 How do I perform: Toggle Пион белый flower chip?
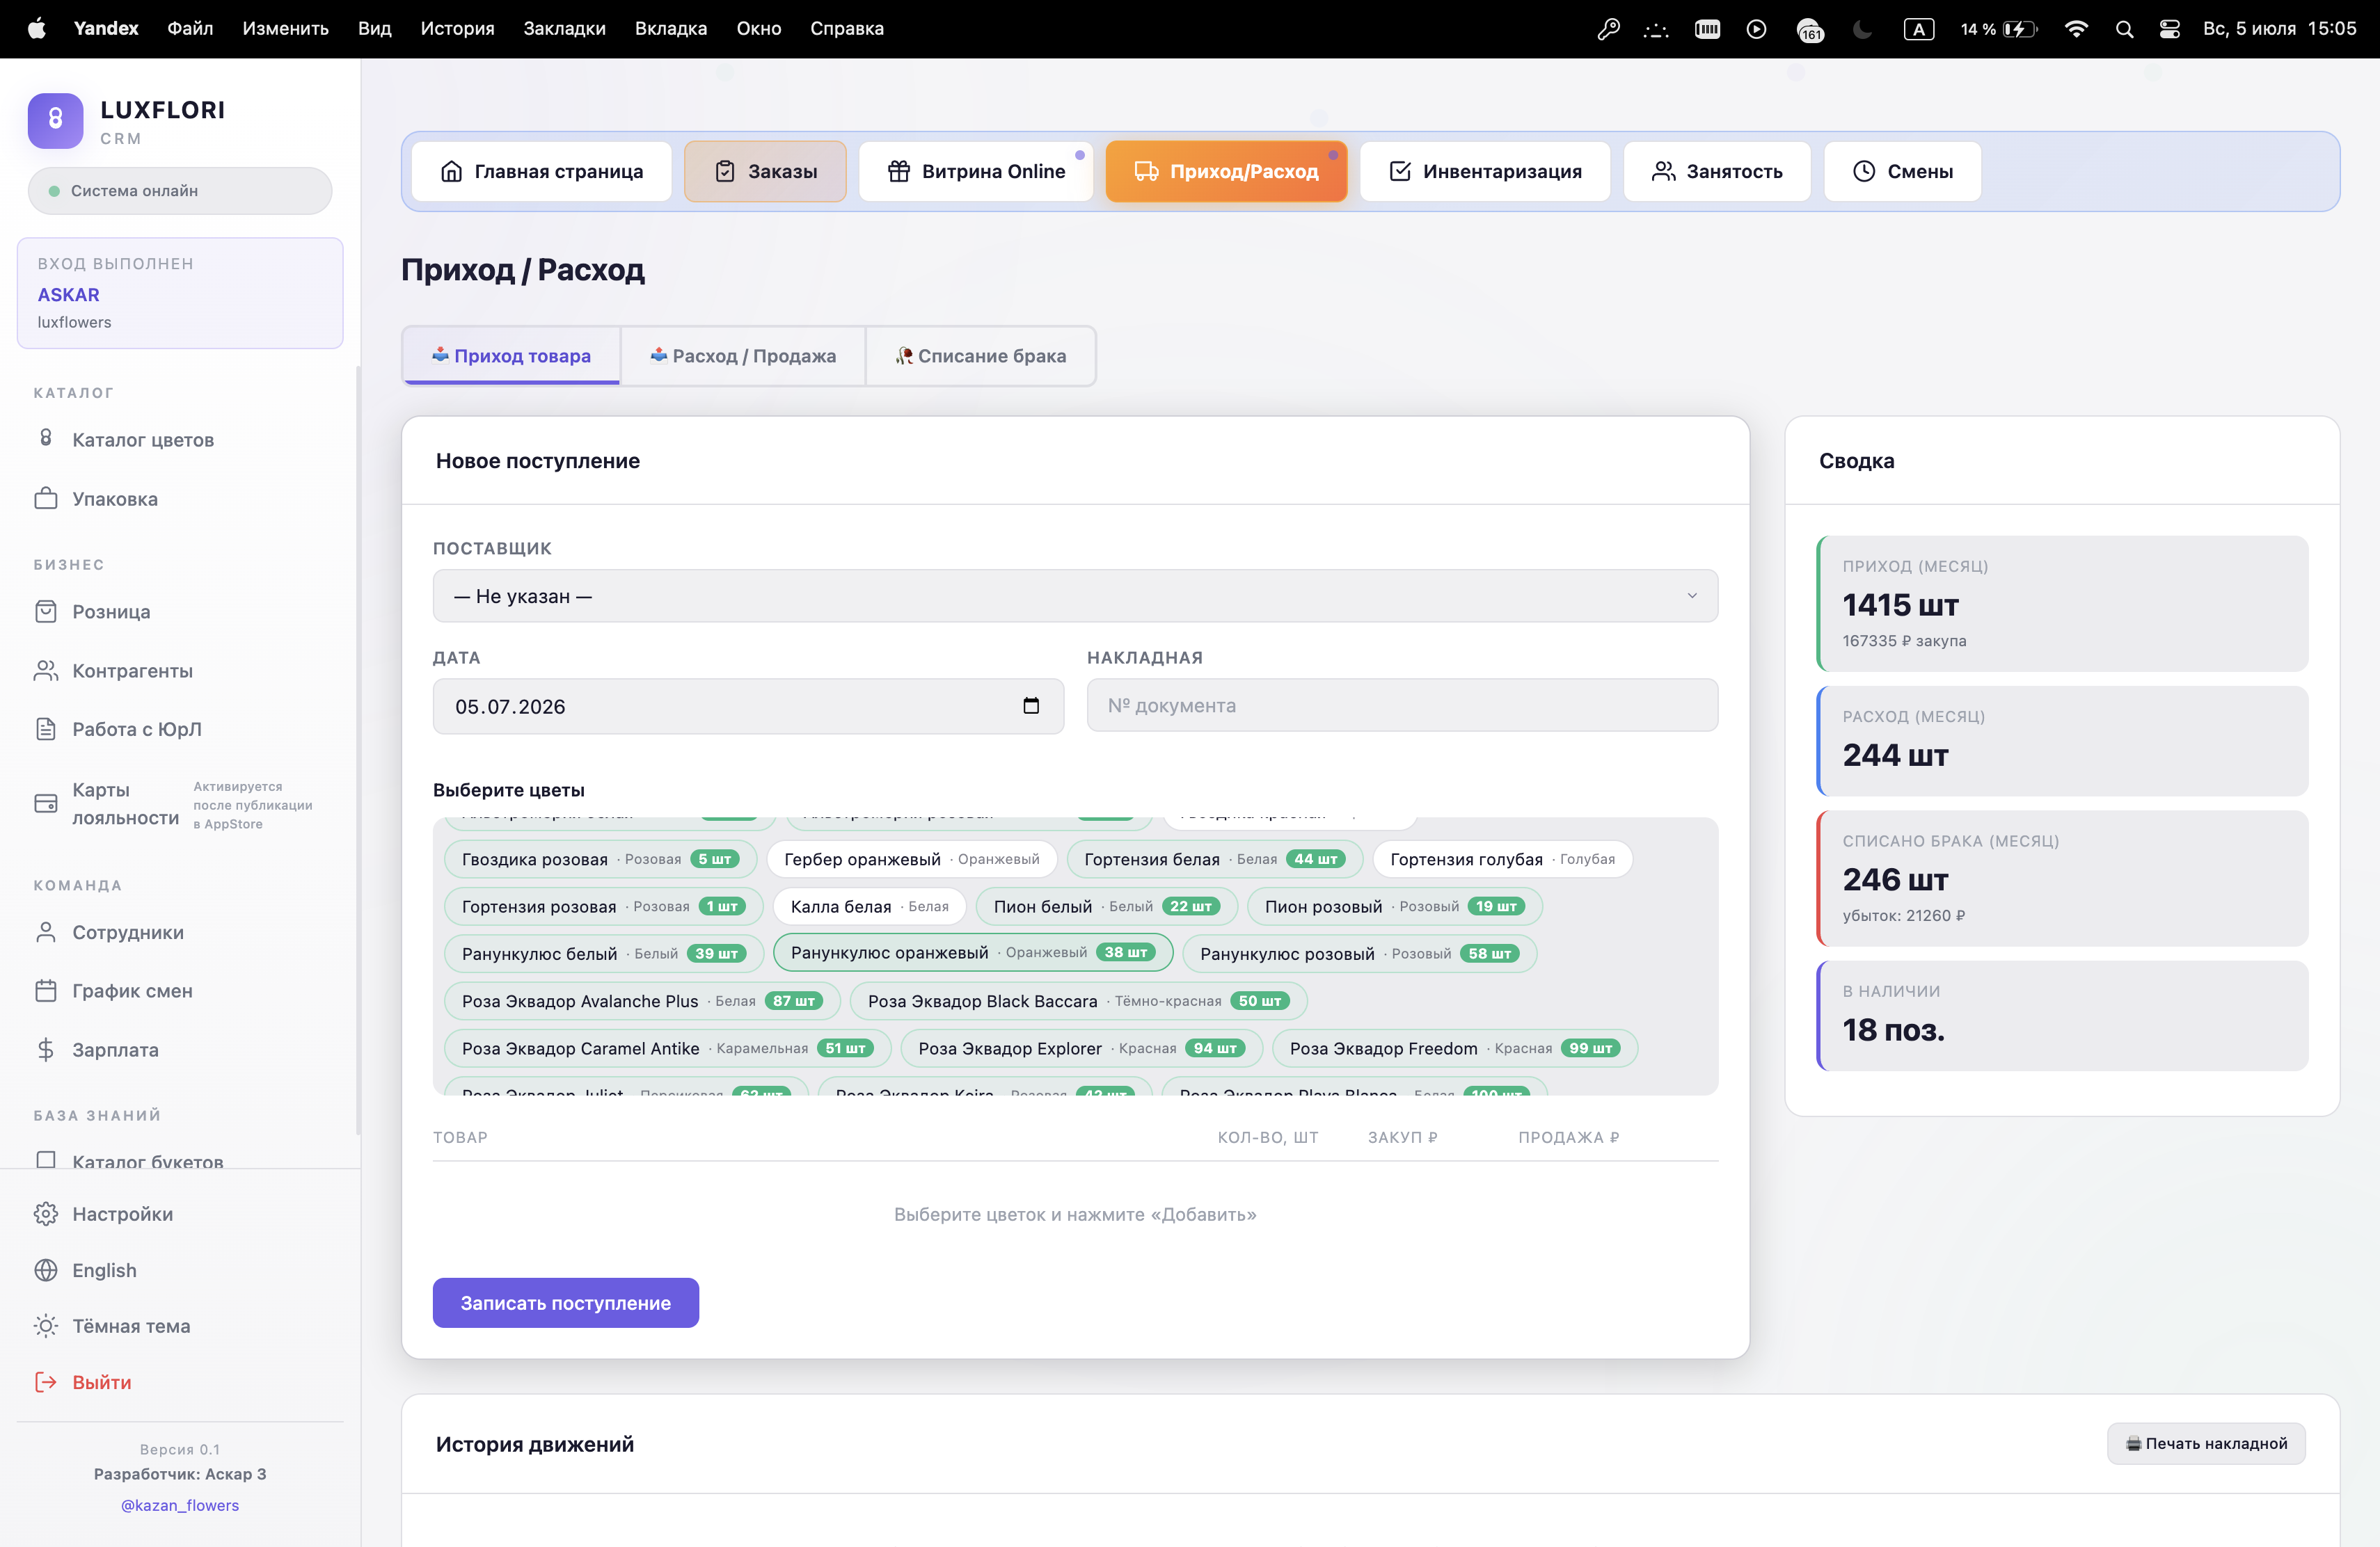[1106, 906]
